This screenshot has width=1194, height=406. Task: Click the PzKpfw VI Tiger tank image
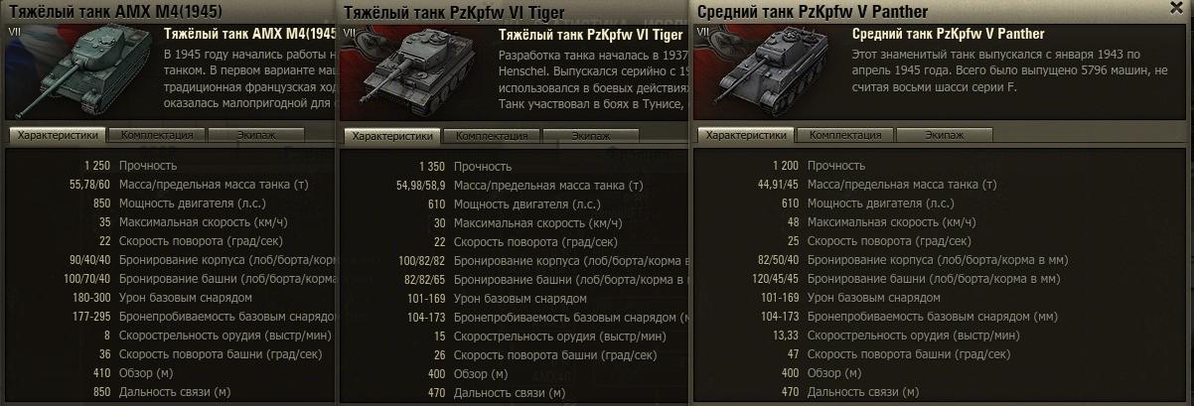pyautogui.click(x=416, y=71)
